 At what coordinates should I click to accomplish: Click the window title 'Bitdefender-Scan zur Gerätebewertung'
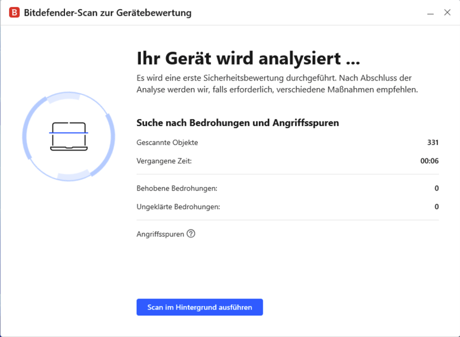pyautogui.click(x=108, y=13)
